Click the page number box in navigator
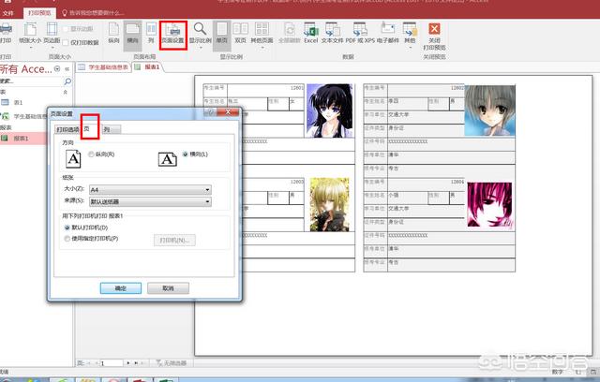This screenshot has height=382, width=600. [111, 363]
